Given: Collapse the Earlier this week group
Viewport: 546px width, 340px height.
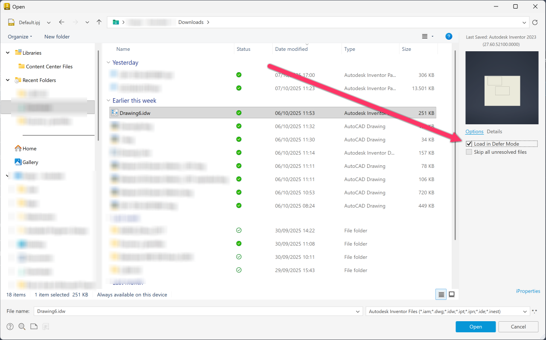Looking at the screenshot, I should [108, 101].
